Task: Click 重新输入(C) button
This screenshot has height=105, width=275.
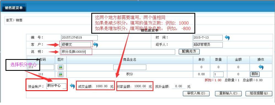Action: tap(228, 94)
